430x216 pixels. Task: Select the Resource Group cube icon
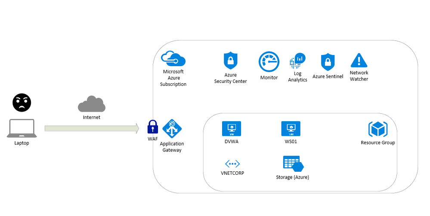(x=378, y=129)
